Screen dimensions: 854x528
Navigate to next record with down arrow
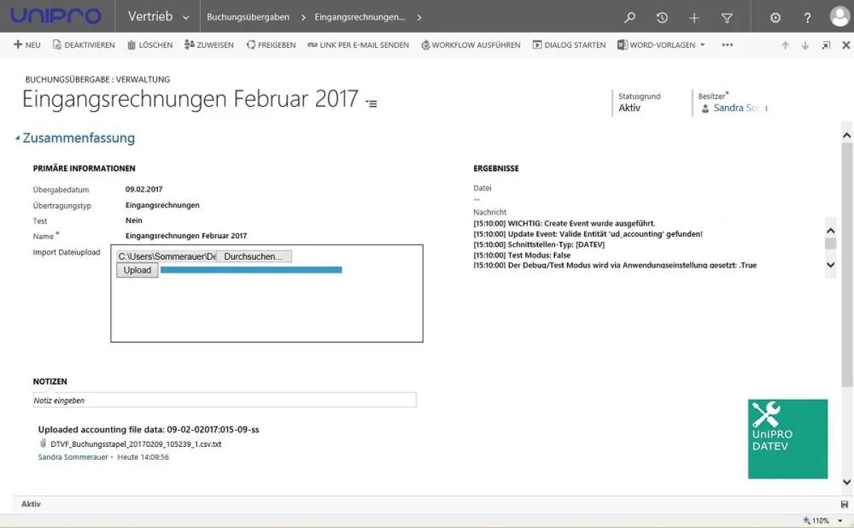click(805, 44)
